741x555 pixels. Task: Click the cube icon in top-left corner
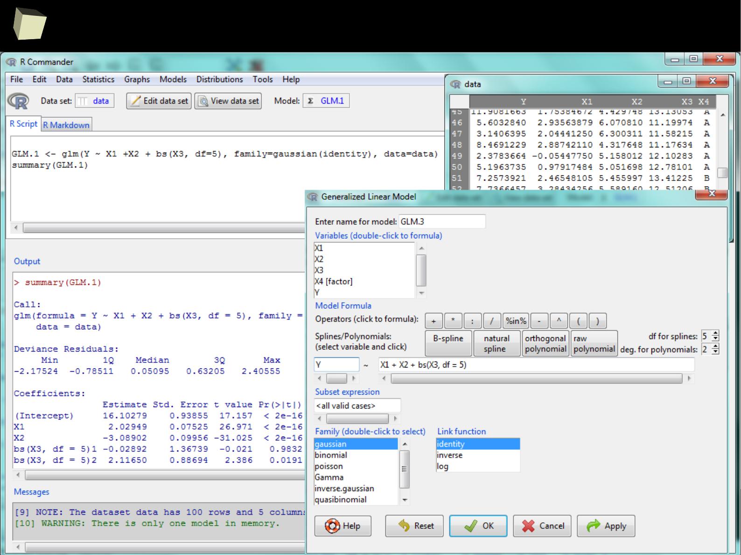pos(29,24)
